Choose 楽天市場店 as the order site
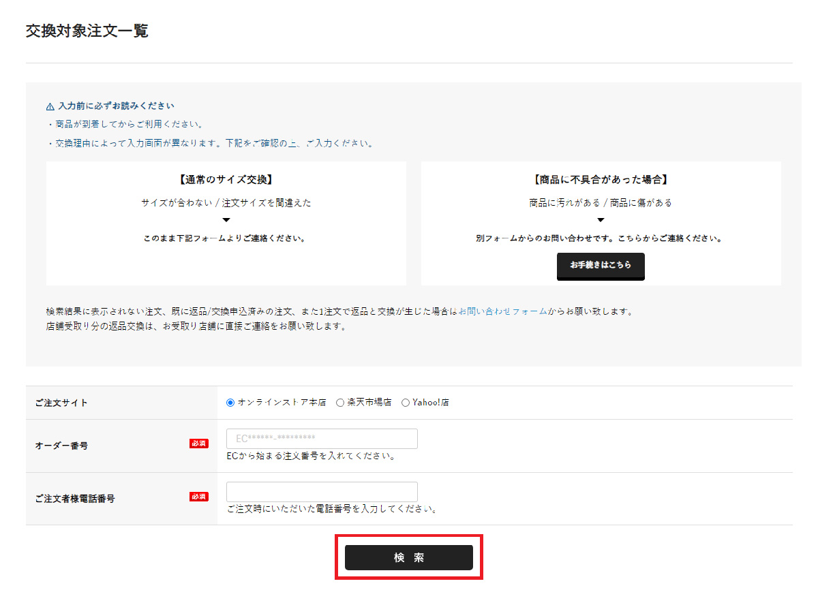Screen dimensions: 818x605 [x=340, y=403]
